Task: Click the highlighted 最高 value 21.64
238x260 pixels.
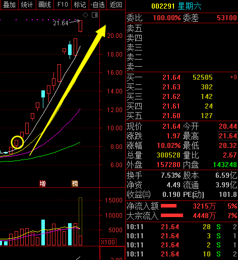Action: 228,136
